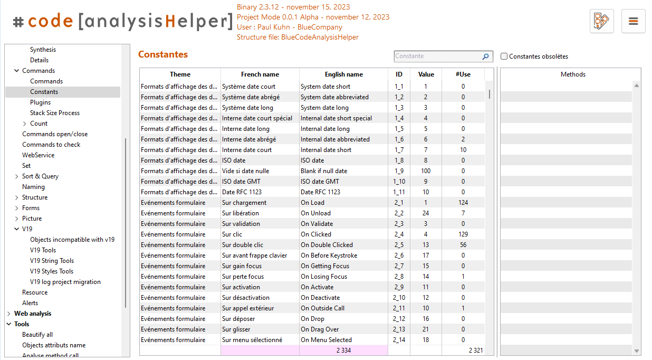Click the constants table vertical scrollbar thumb
The width and height of the screenshot is (652, 360).
click(x=489, y=94)
